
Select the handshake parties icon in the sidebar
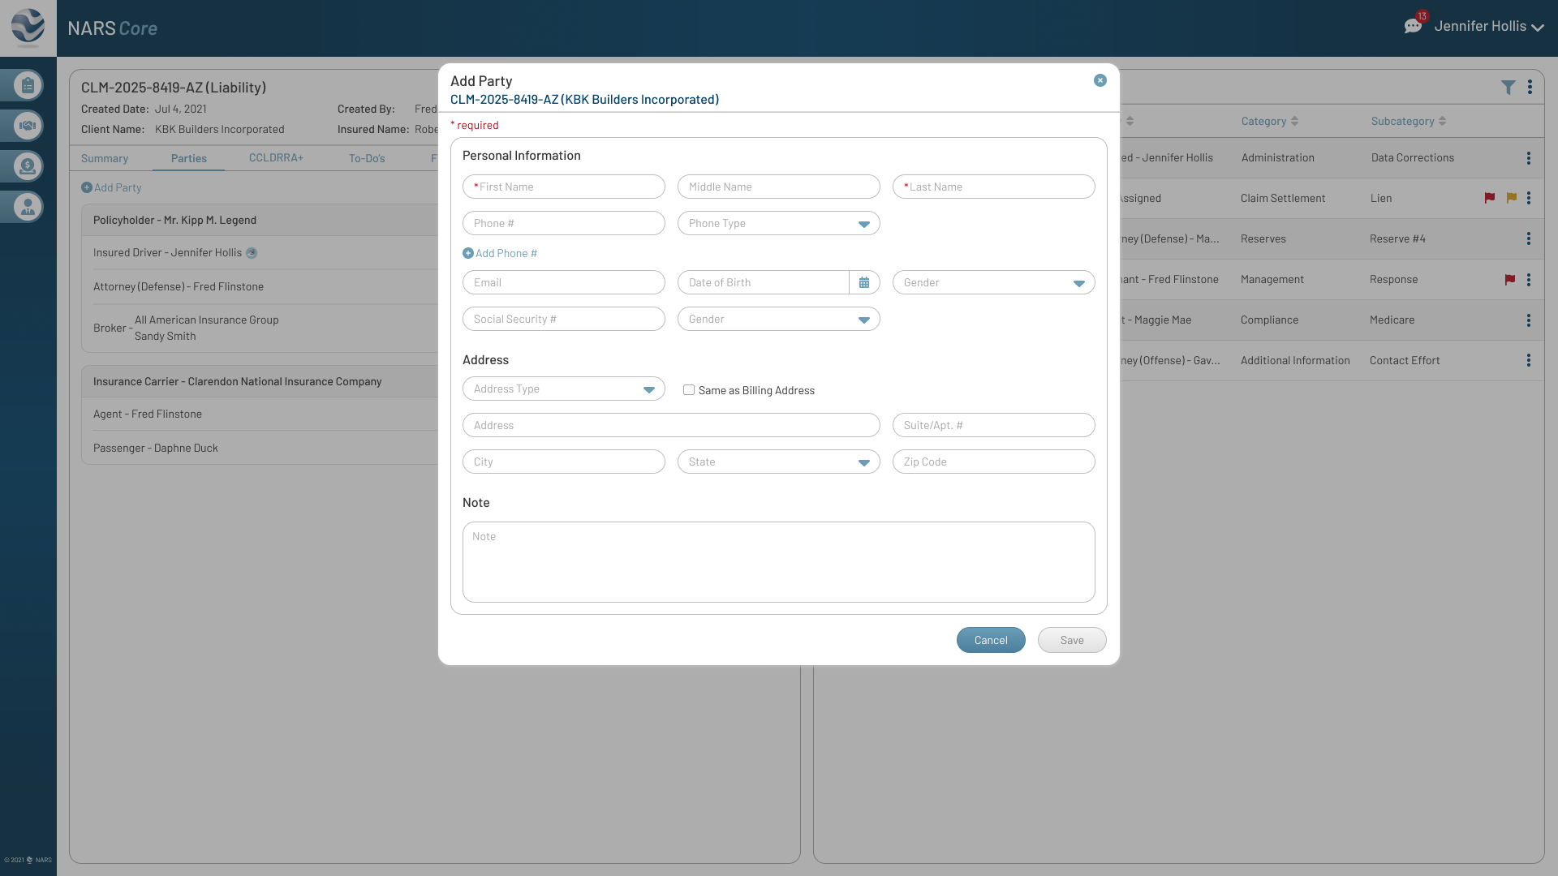coord(27,126)
